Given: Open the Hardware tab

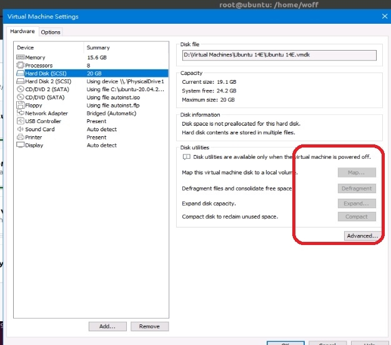Looking at the screenshot, I should click(22, 31).
